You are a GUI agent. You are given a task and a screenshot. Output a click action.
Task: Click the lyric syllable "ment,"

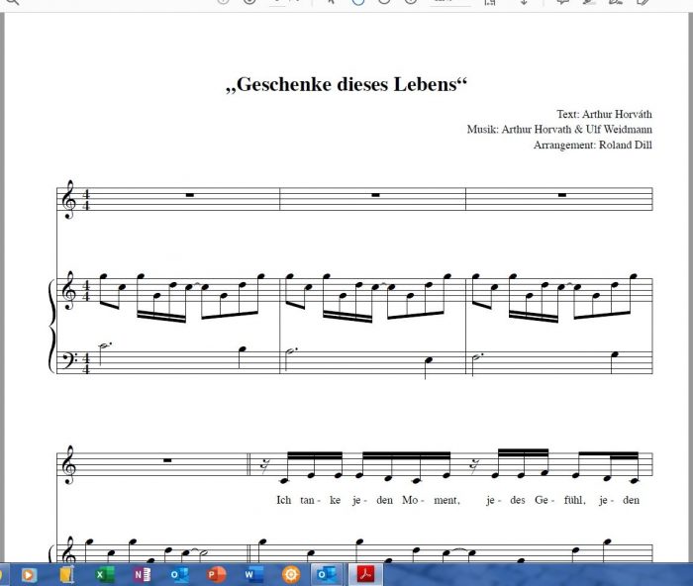coord(446,500)
